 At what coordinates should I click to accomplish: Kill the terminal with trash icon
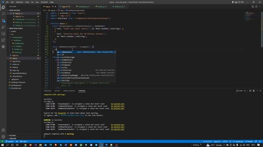pyautogui.click(x=254, y=91)
